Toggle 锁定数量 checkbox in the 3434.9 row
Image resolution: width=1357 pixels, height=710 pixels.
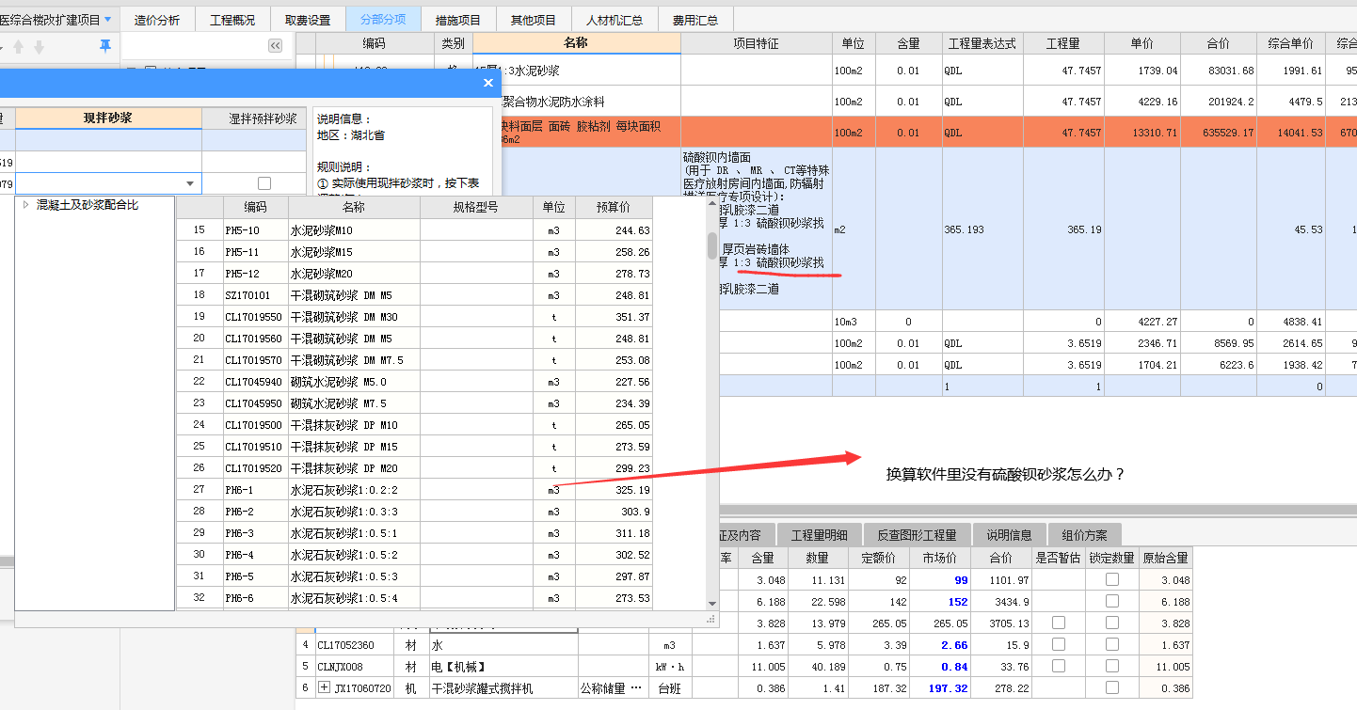1112,601
